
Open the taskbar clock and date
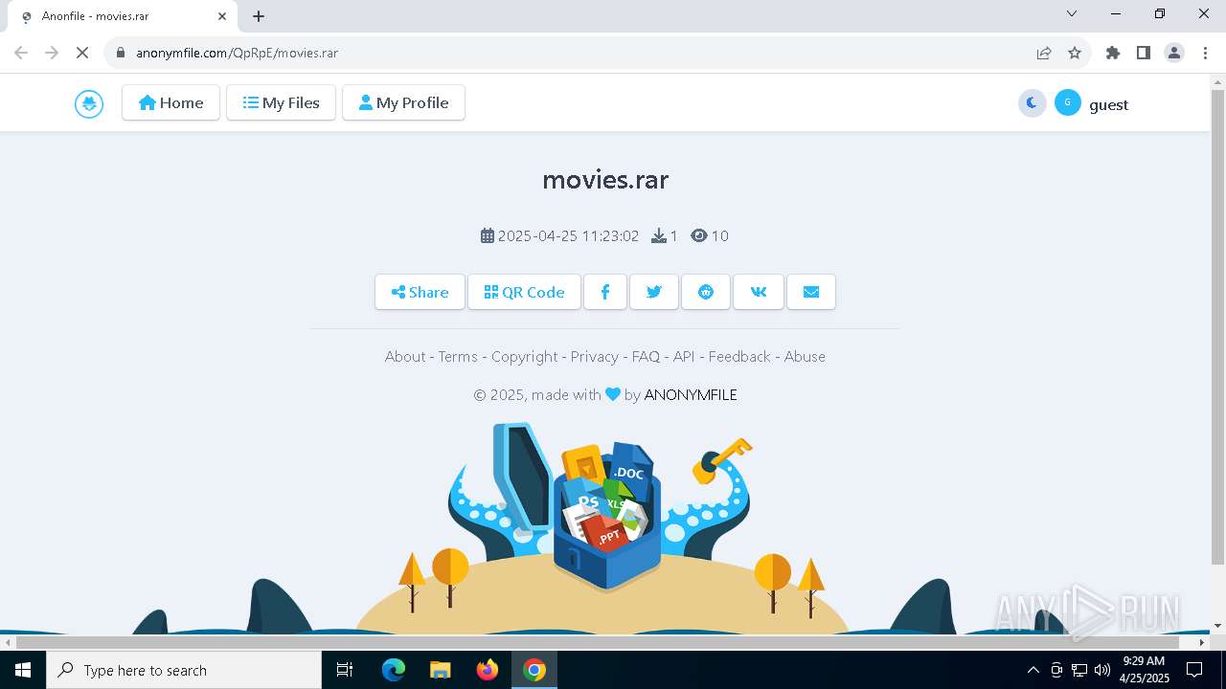[1143, 670]
